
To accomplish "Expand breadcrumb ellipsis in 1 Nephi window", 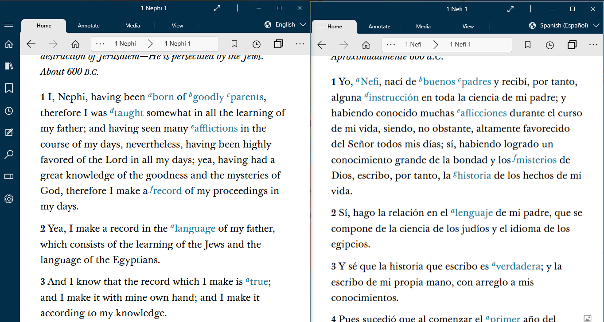I will click(x=100, y=43).
